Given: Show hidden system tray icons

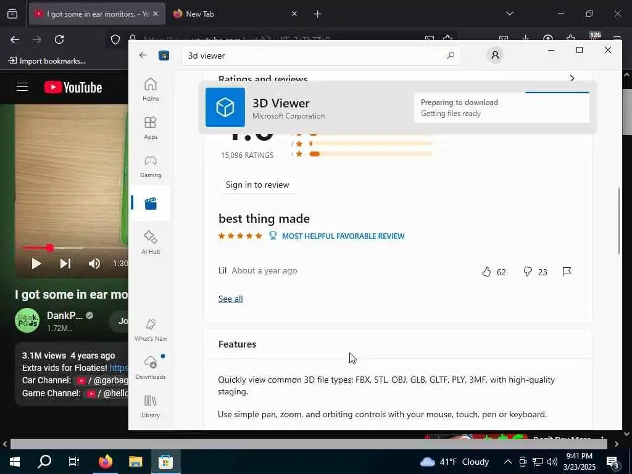Looking at the screenshot, I should pos(508,462).
